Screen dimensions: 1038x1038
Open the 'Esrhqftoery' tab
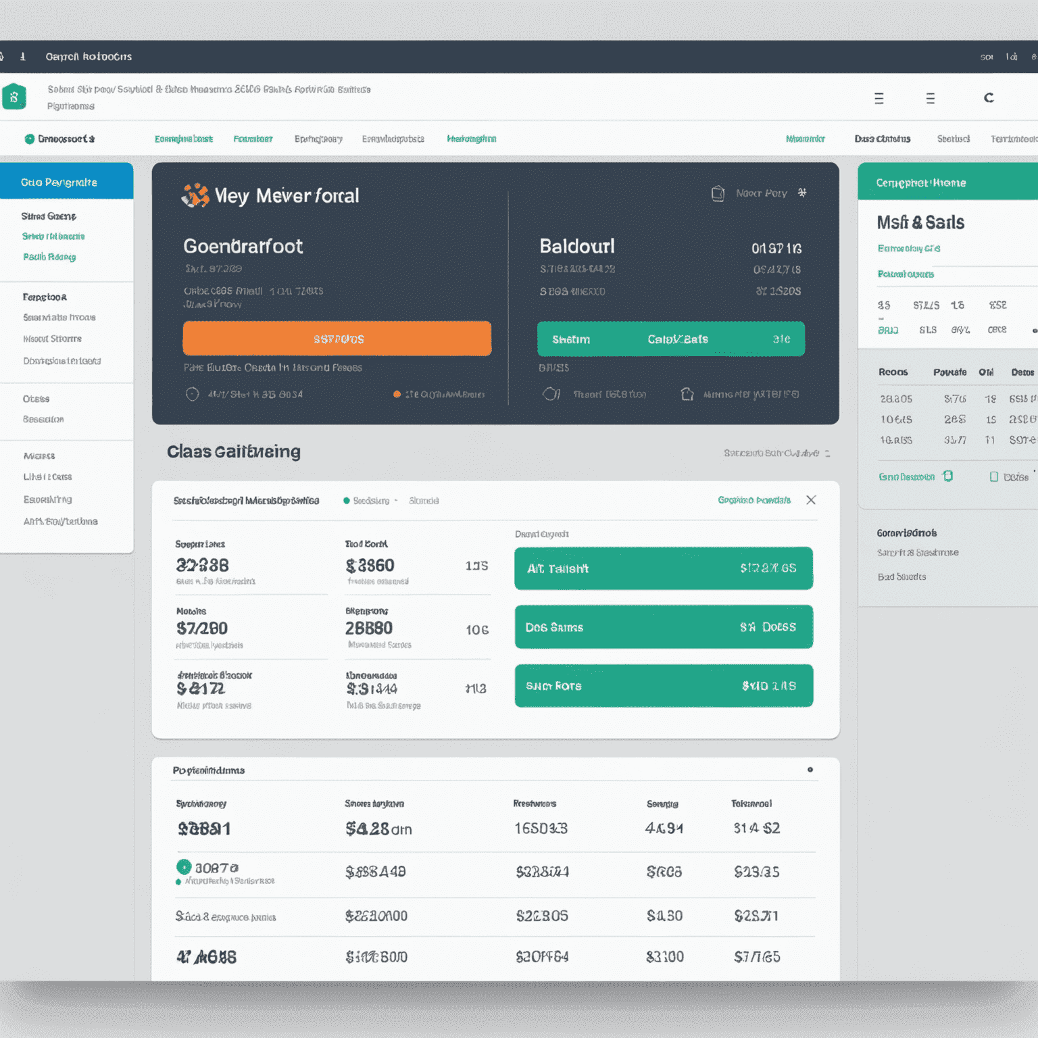pyautogui.click(x=318, y=139)
